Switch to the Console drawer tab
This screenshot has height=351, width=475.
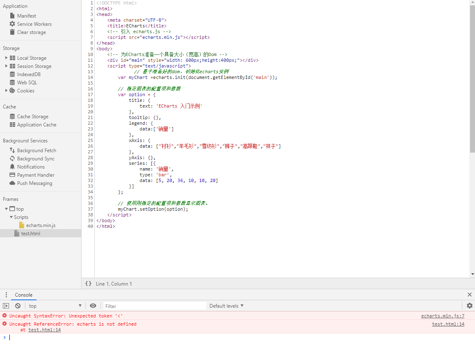(24, 295)
